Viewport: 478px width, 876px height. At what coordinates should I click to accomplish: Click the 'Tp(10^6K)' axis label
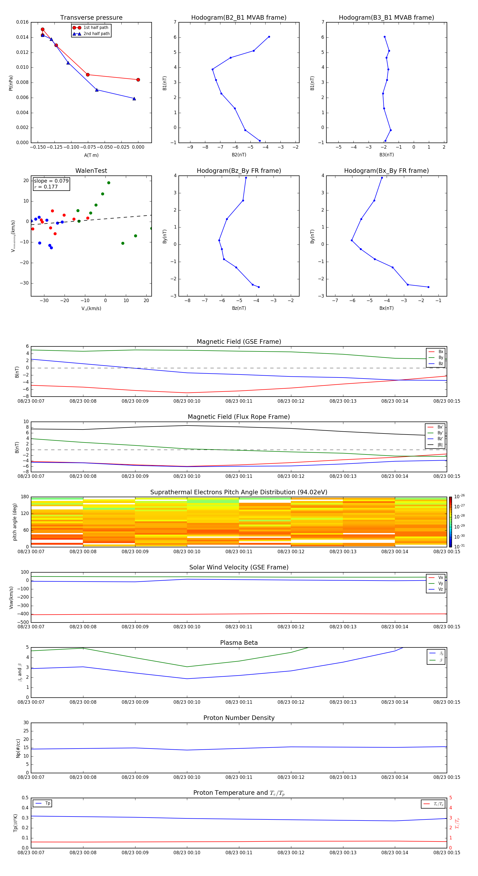15,823
